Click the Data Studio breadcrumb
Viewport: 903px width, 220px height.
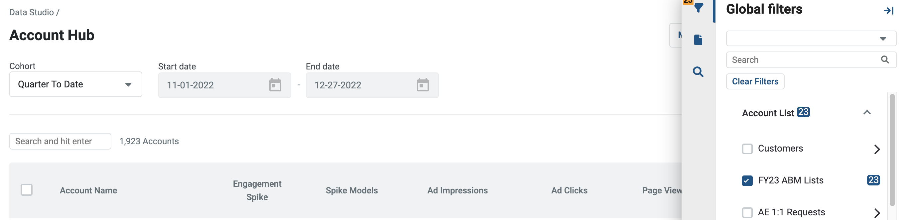click(32, 12)
